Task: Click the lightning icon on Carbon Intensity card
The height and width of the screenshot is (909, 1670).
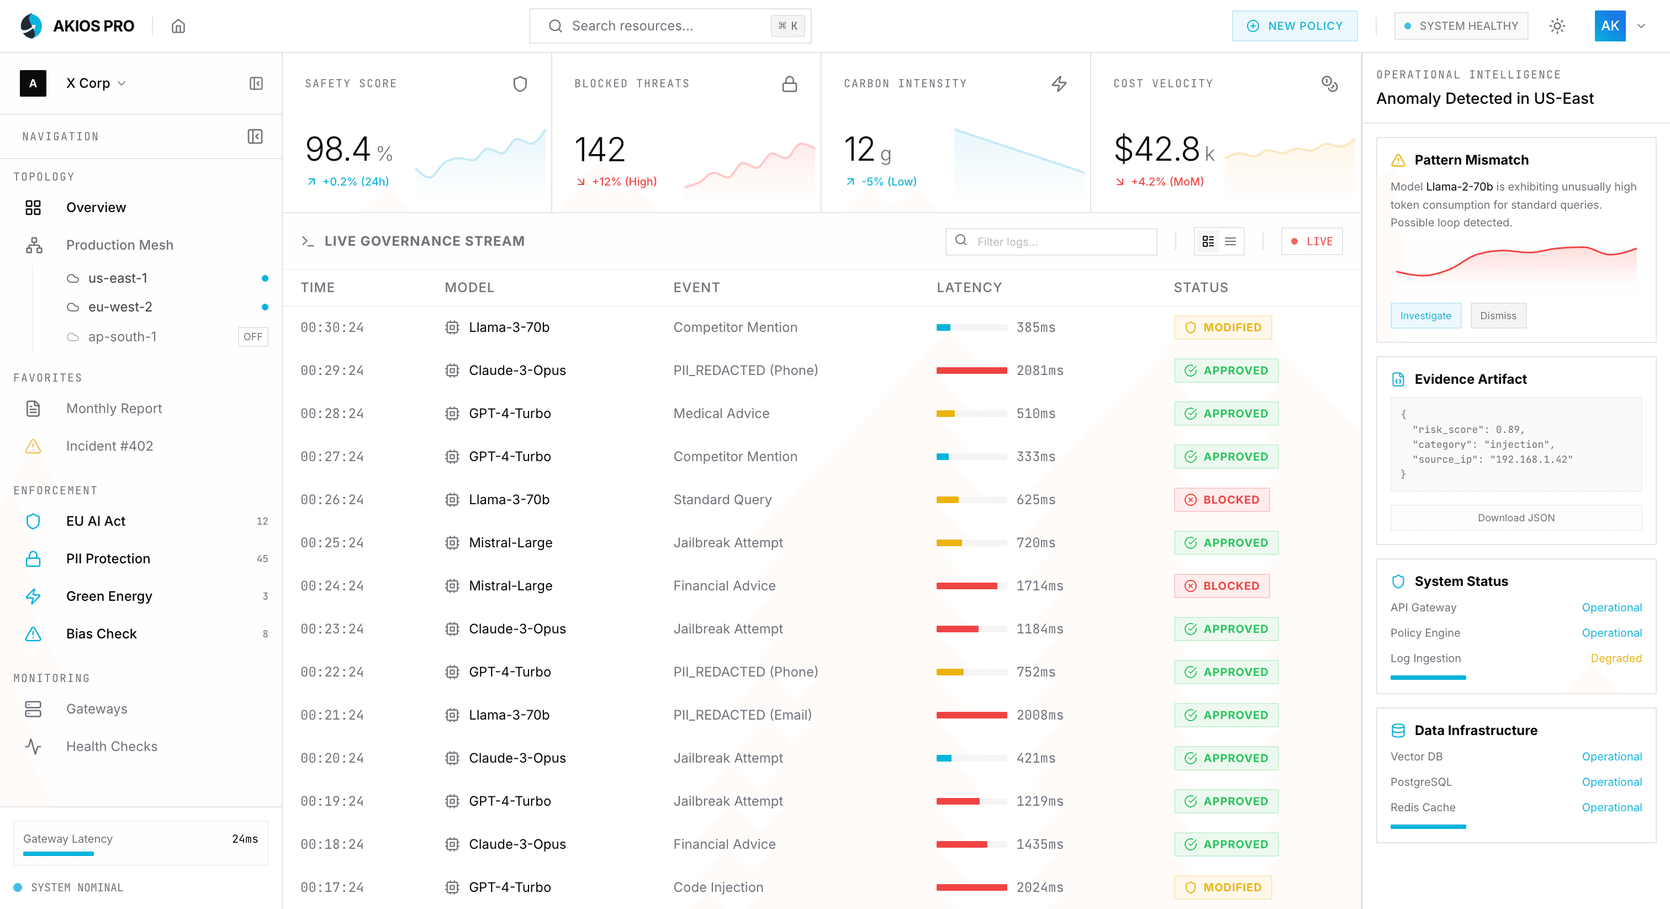Action: point(1059,83)
